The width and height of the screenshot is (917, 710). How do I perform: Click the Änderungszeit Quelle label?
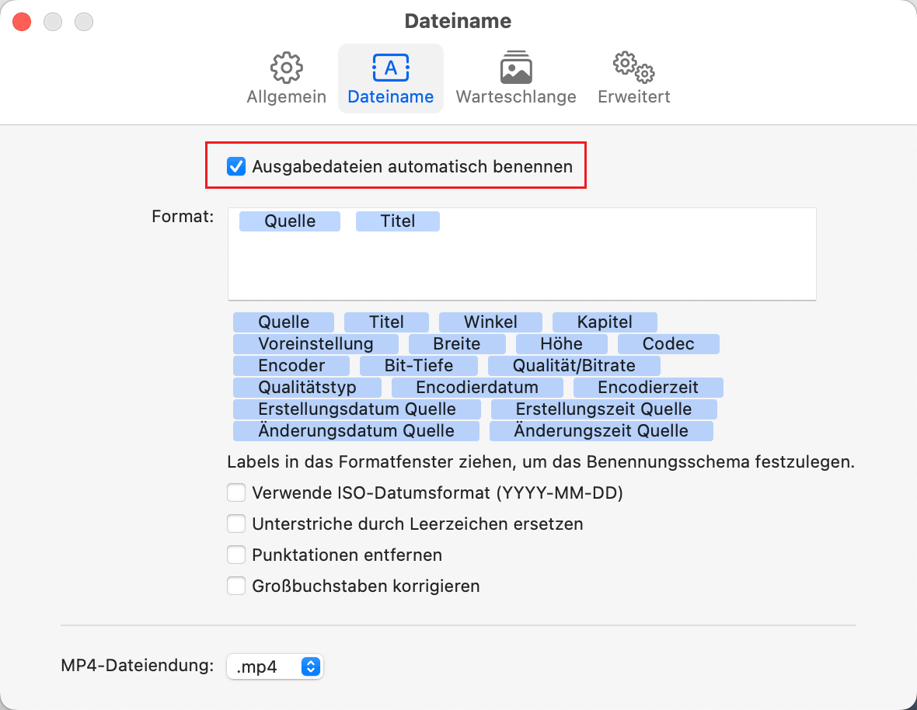pos(601,430)
